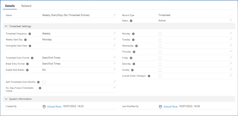Image resolution: width=238 pixels, height=116 pixels.
Task: Collapse the Timesheet Settings section
Action: point(6,26)
